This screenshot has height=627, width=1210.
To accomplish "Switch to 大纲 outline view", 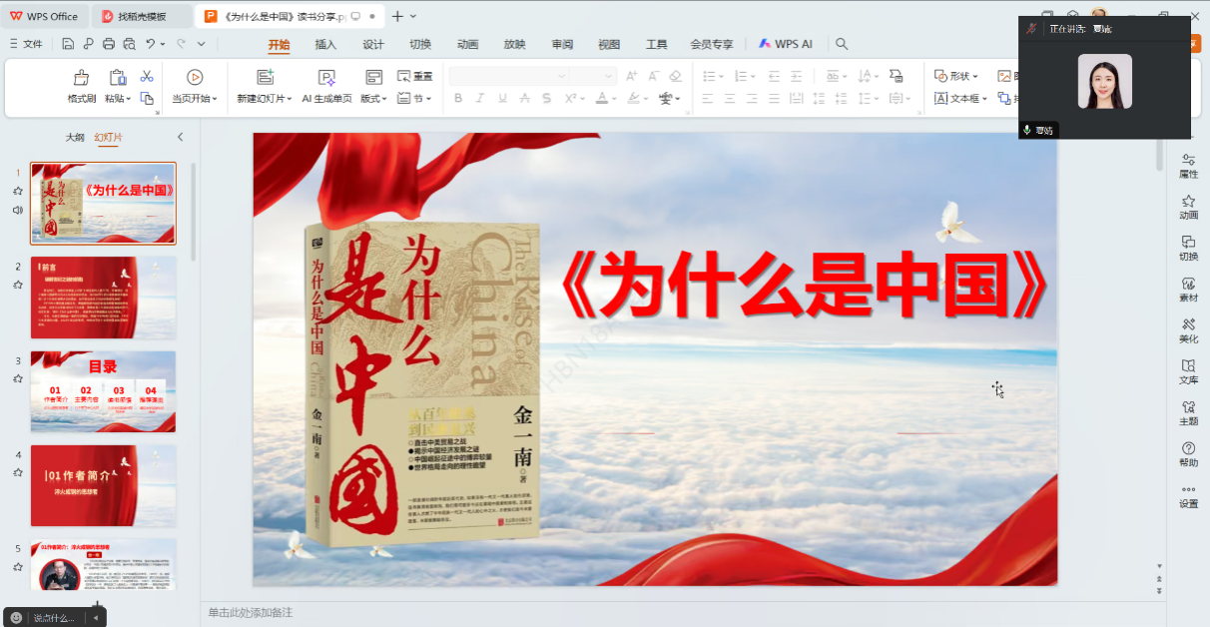I will (x=75, y=137).
